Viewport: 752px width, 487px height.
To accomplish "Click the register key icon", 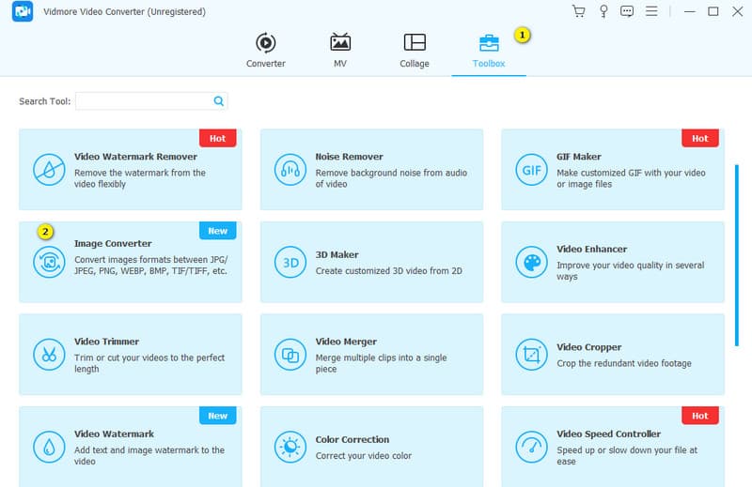I will [603, 11].
